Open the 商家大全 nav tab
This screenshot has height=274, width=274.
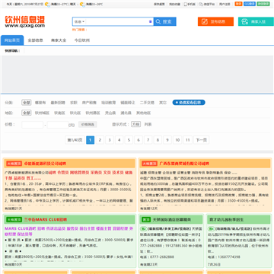pyautogui.click(x=59, y=40)
